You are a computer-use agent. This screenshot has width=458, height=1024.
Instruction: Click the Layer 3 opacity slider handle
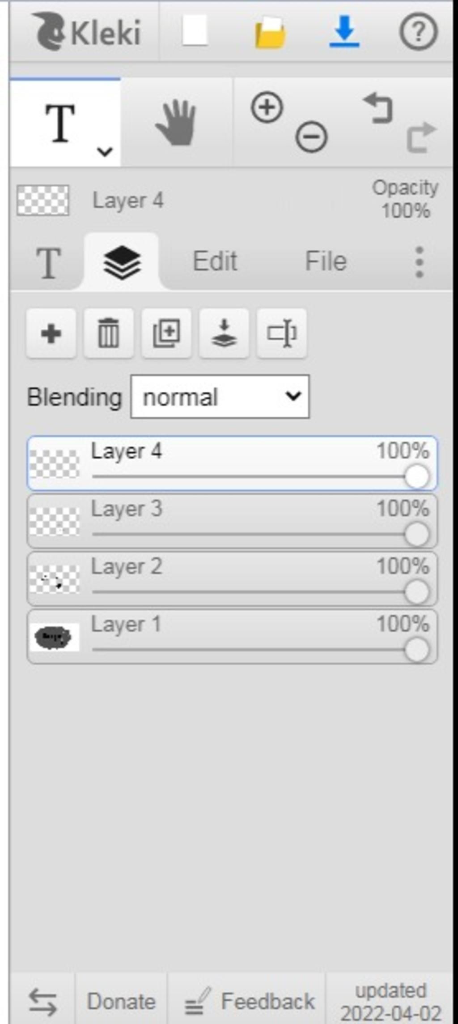pyautogui.click(x=417, y=534)
